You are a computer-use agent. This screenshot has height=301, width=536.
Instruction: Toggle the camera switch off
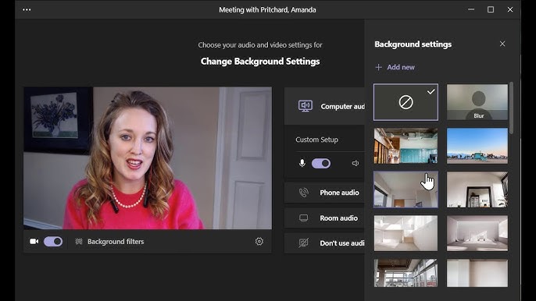53,242
